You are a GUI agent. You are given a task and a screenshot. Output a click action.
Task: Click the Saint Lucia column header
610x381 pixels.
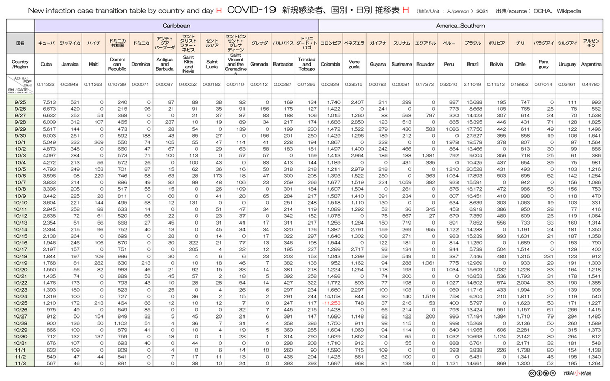[212, 65]
